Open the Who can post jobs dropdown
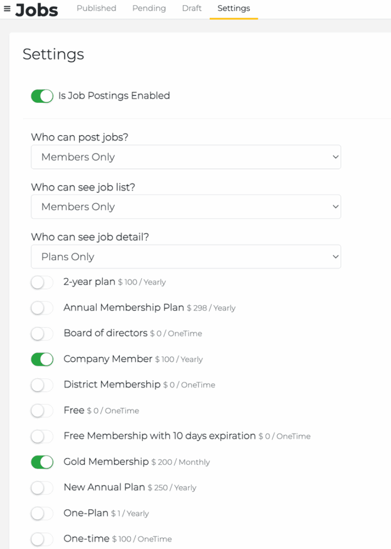 (x=186, y=157)
